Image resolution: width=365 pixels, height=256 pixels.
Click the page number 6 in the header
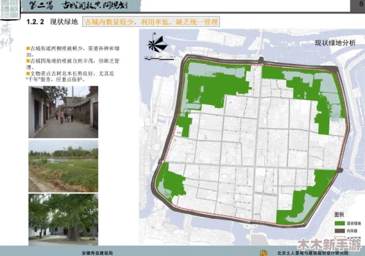click(361, 4)
